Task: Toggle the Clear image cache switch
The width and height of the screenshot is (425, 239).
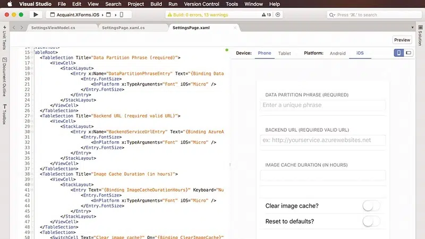Action: (371, 206)
